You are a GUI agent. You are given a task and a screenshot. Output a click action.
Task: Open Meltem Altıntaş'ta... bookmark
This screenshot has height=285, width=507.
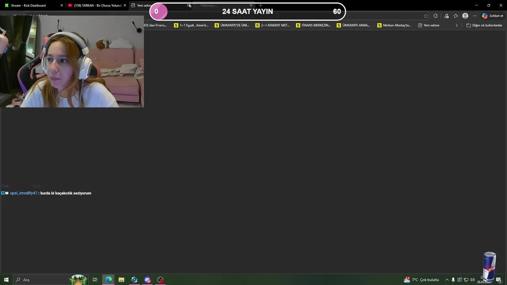(x=394, y=25)
